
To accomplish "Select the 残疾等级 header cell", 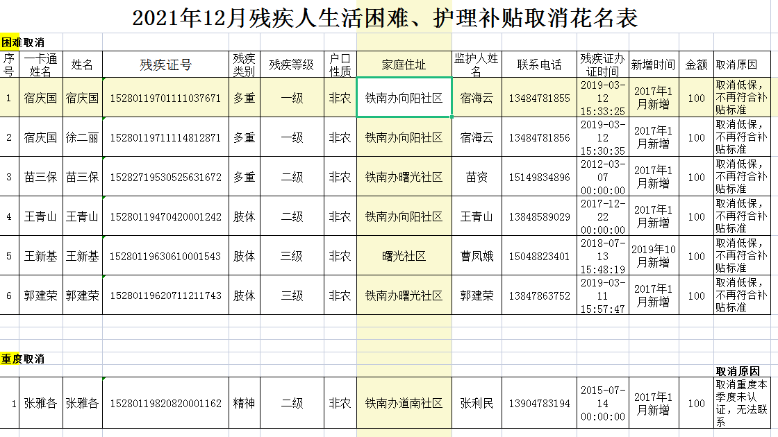I will coord(292,65).
